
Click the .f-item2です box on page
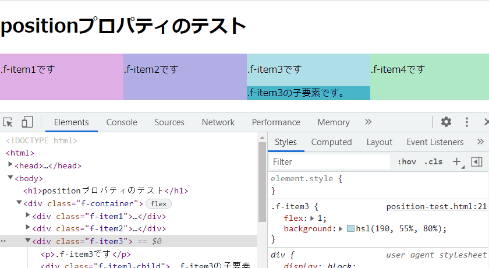(185, 77)
